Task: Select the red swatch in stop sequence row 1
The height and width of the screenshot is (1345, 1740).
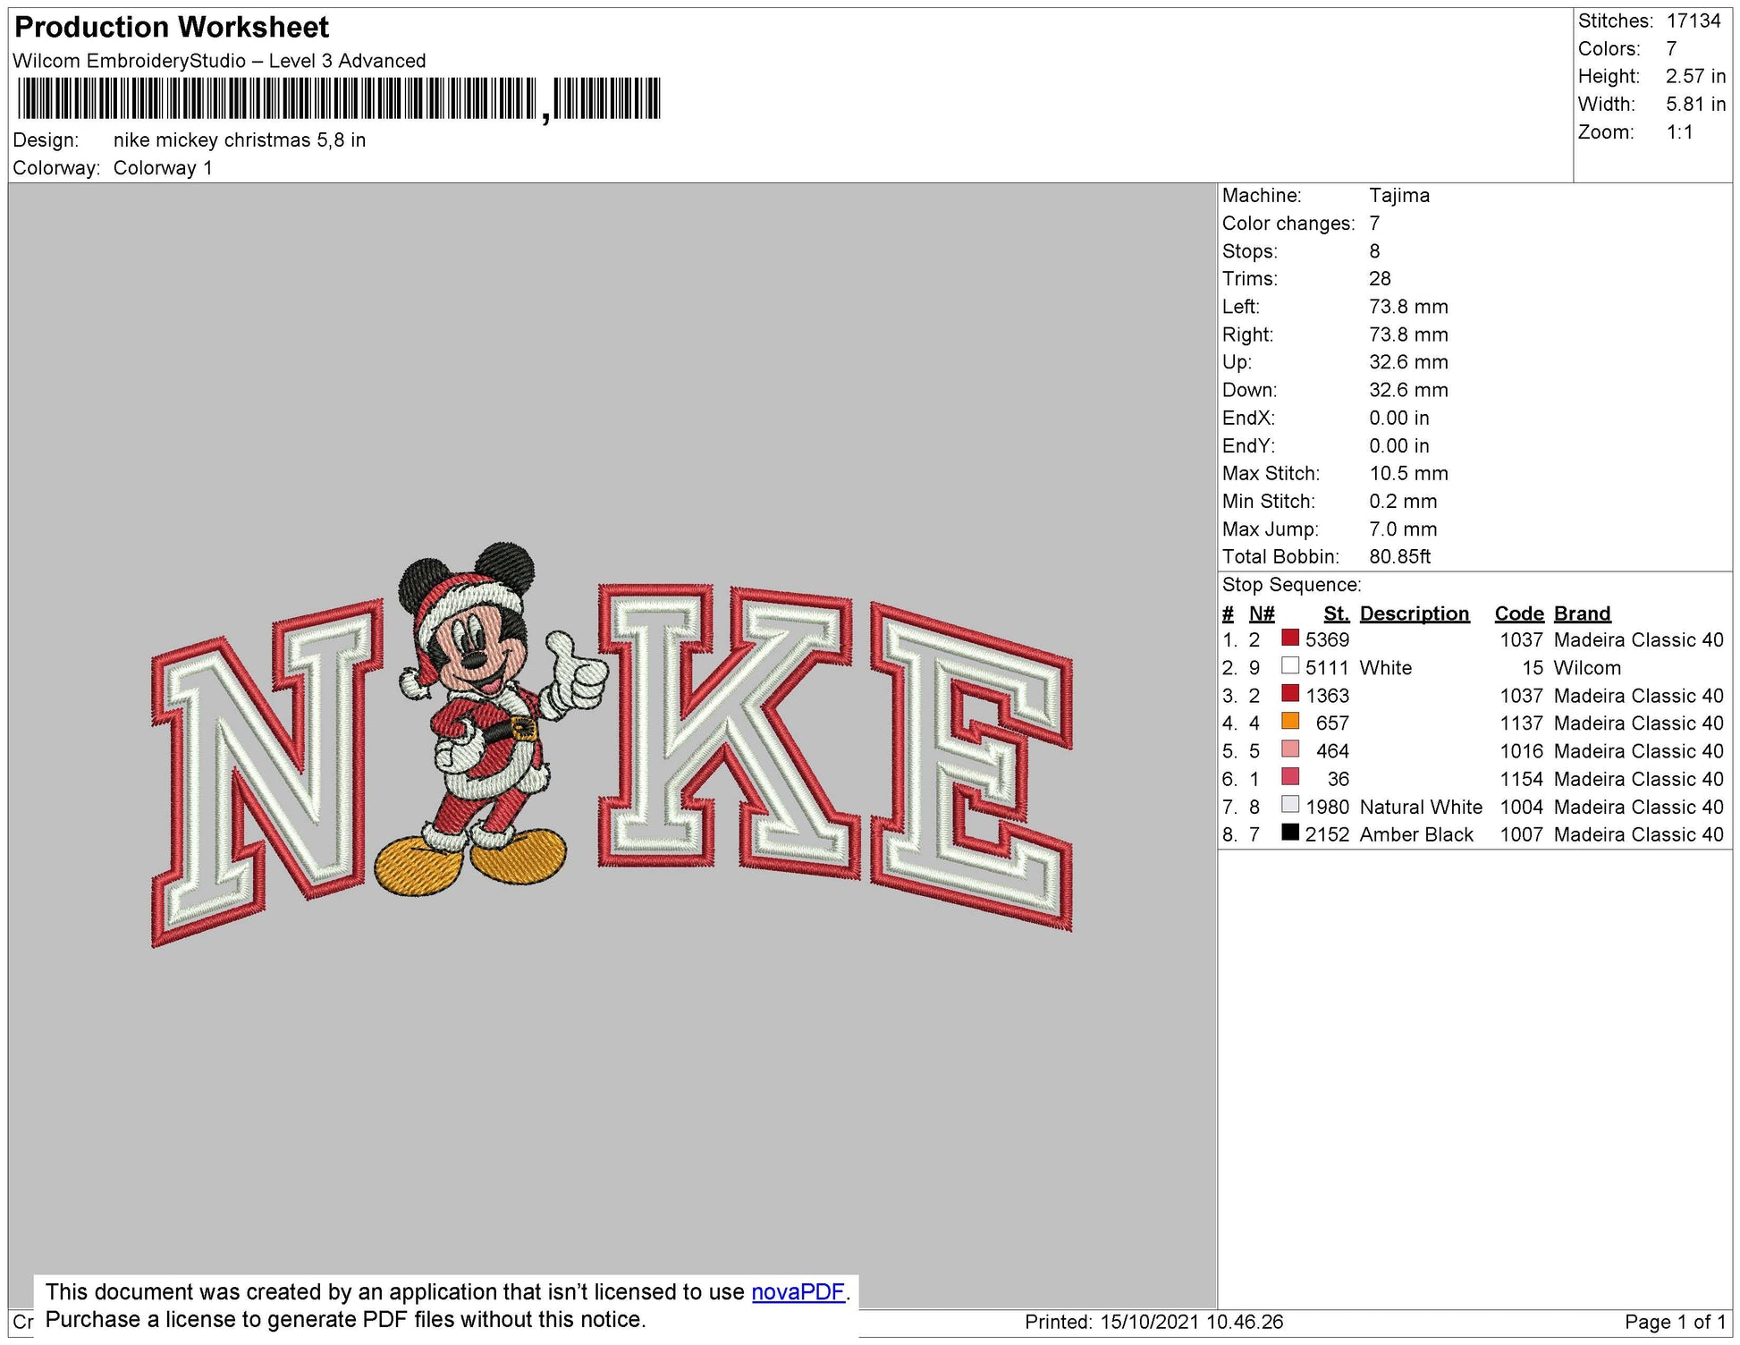Action: point(1290,638)
